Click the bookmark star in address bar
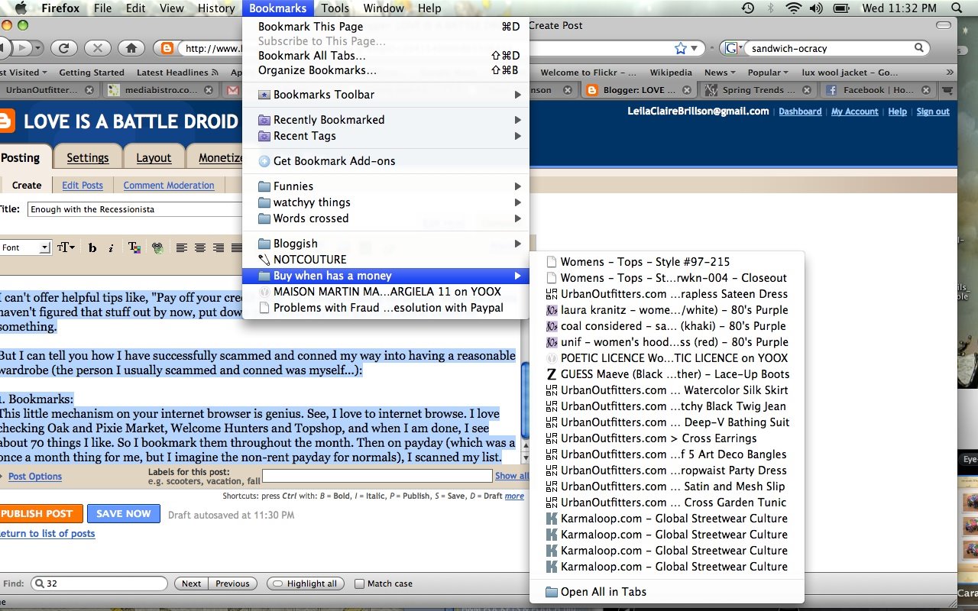978x611 pixels. coord(681,48)
